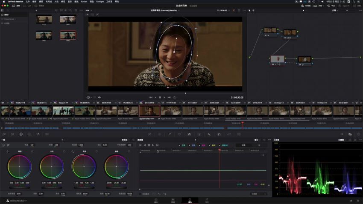The width and height of the screenshot is (363, 204).
Task: Toggle the yellow rotate tracking checkbox
Action: [210, 145]
